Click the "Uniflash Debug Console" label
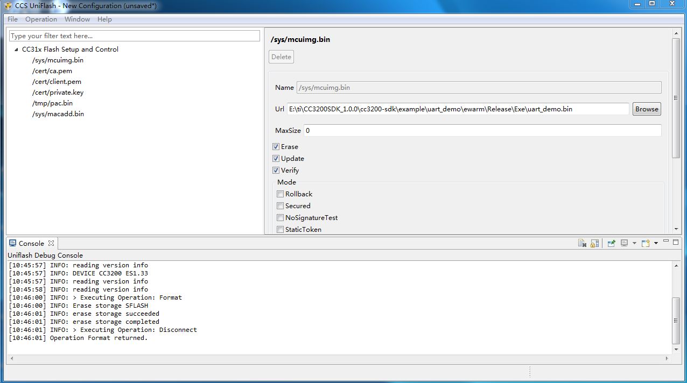This screenshot has width=687, height=383. [x=45, y=255]
